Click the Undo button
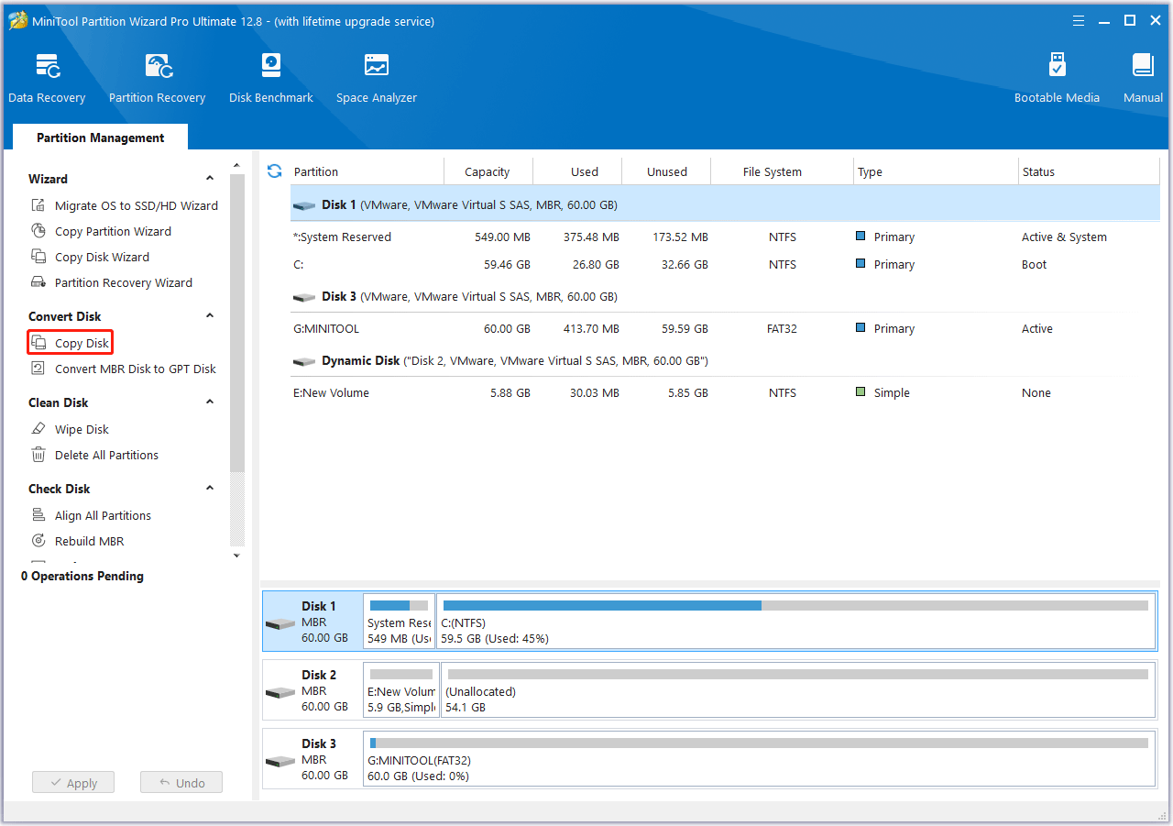Viewport: 1173px width, 826px height. tap(181, 783)
